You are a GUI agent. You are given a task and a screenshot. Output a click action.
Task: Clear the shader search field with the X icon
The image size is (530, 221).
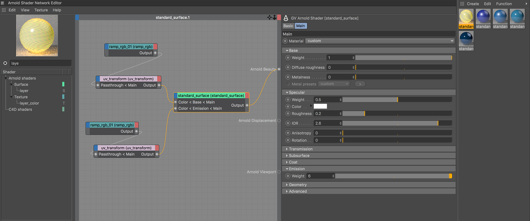[5, 63]
